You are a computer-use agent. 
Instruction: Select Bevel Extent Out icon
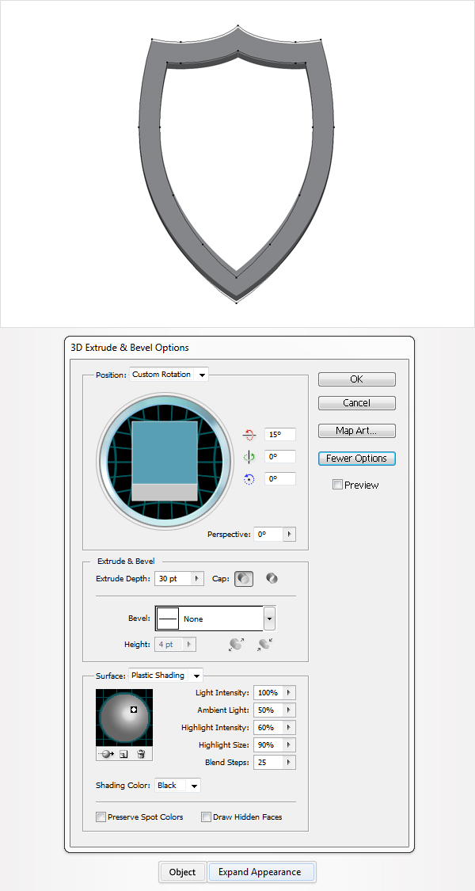point(237,645)
